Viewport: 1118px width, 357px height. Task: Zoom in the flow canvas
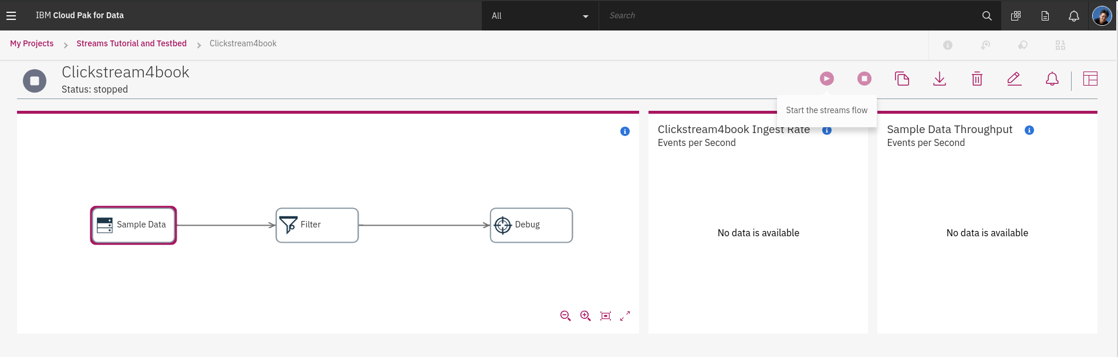coord(586,316)
